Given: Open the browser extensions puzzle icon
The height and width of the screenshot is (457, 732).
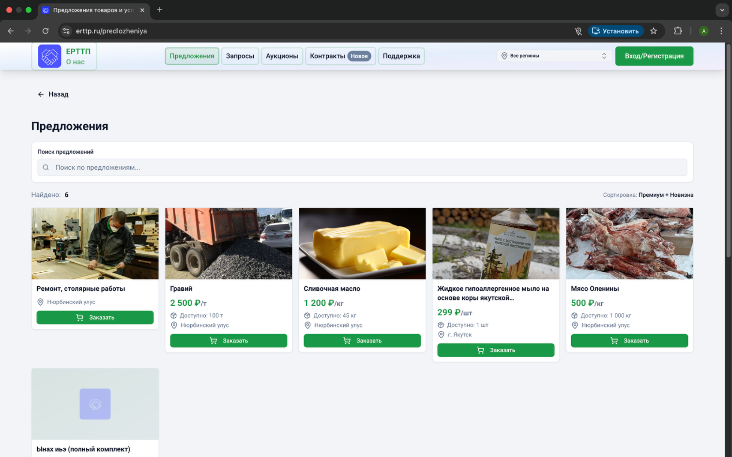Looking at the screenshot, I should point(678,31).
